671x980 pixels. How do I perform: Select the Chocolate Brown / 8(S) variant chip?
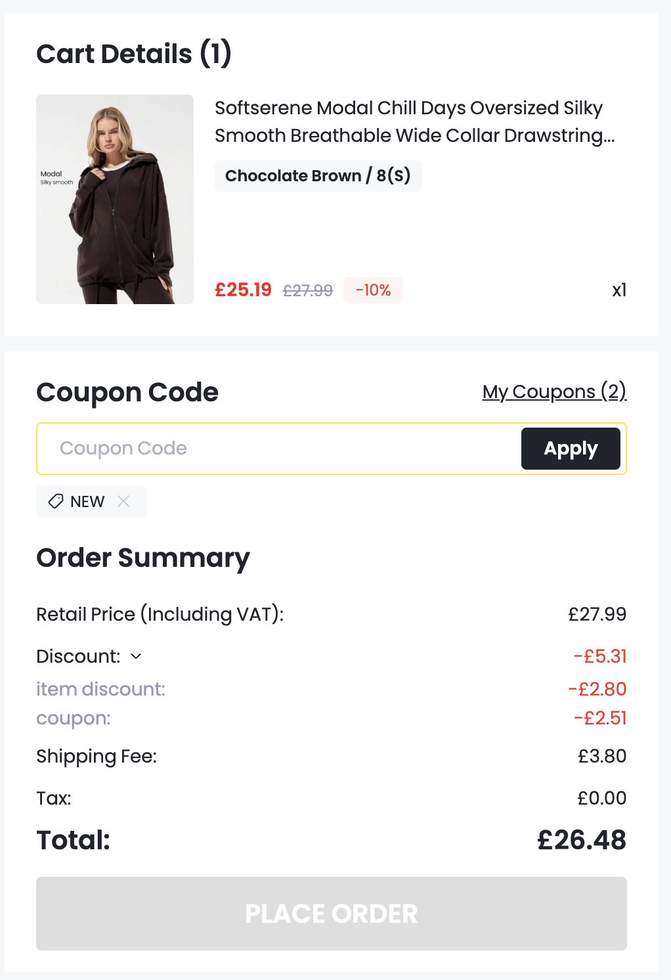pos(318,176)
